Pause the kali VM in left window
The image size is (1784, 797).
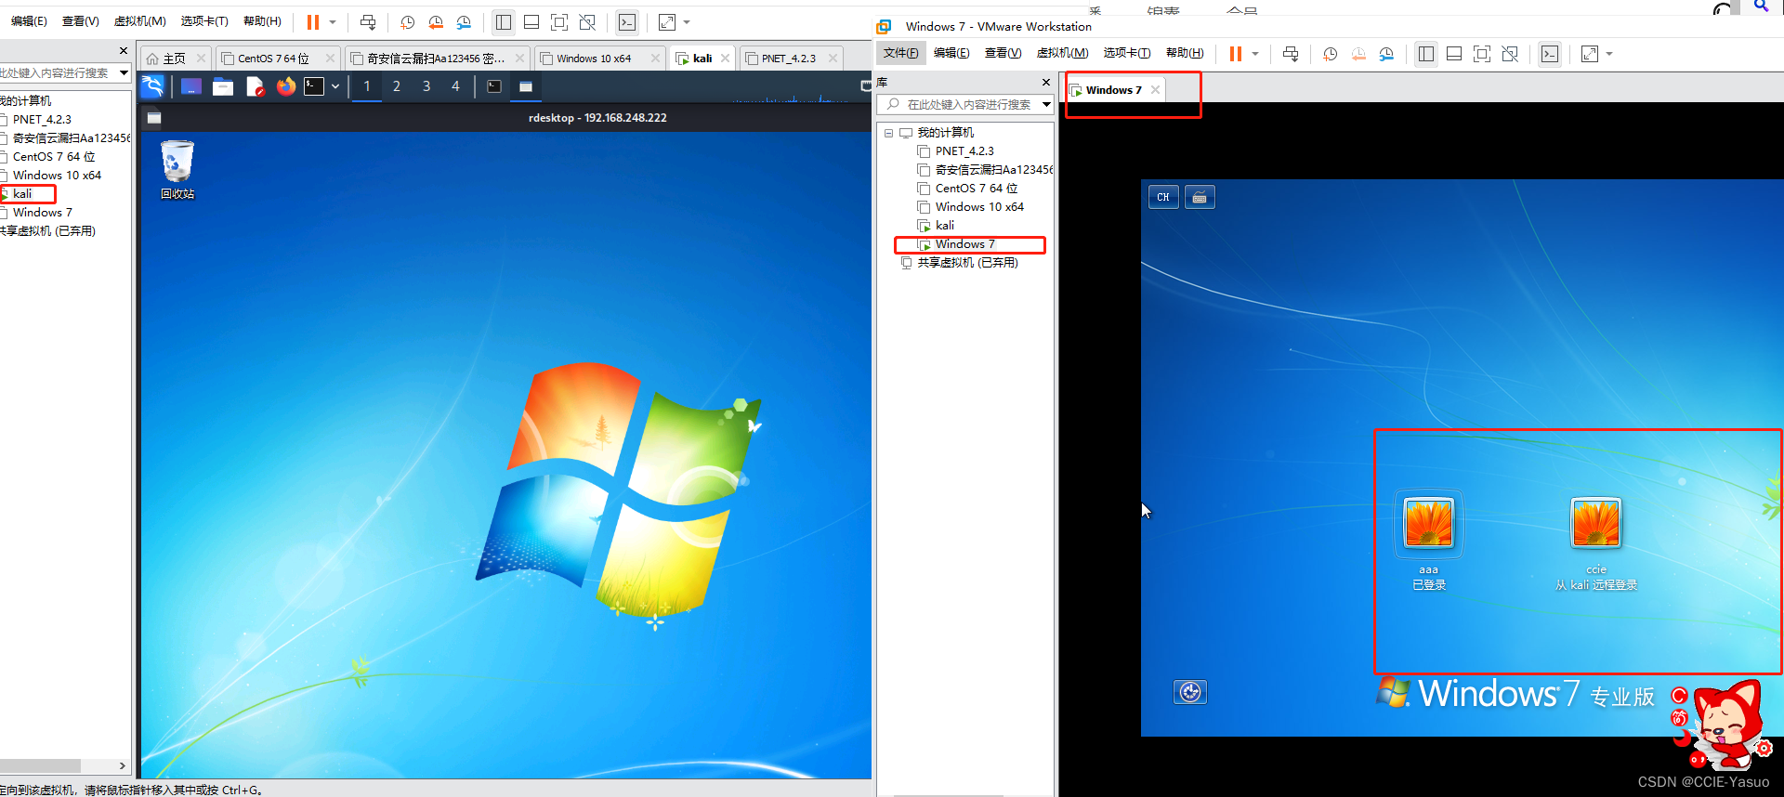[313, 22]
